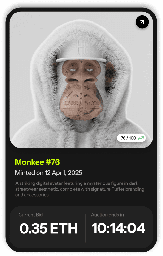This screenshot has width=163, height=256.
Task: Select the 0.35 ETH bid amount
Action: coord(48,228)
